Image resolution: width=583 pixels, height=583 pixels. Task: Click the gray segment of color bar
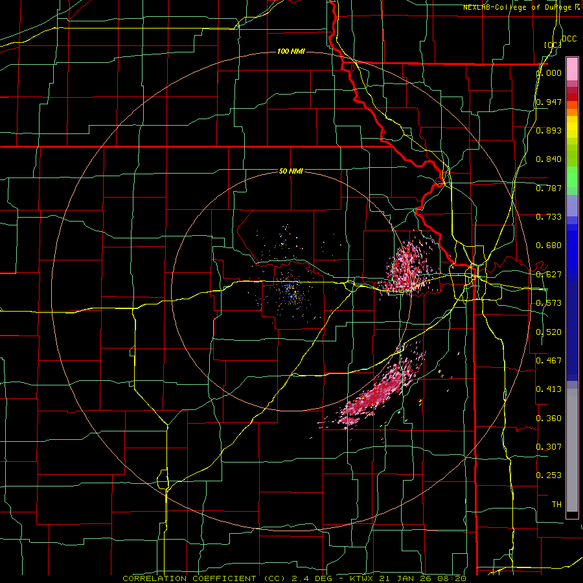coord(572,451)
